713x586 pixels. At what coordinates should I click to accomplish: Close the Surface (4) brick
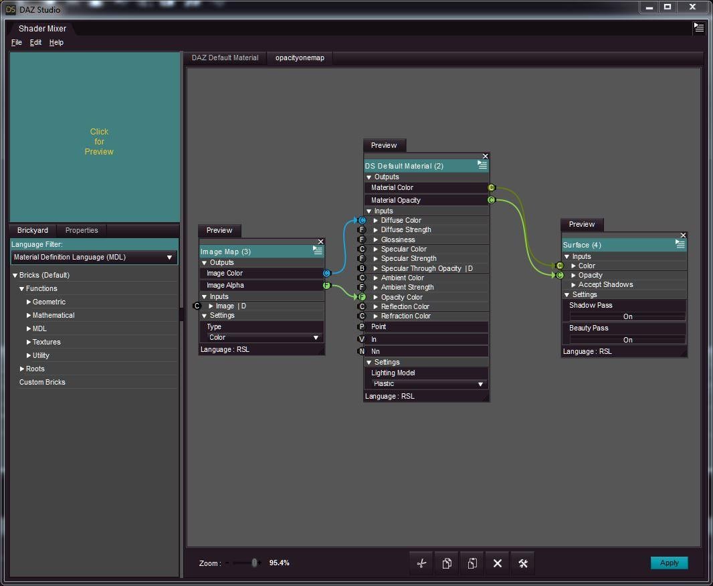point(683,235)
